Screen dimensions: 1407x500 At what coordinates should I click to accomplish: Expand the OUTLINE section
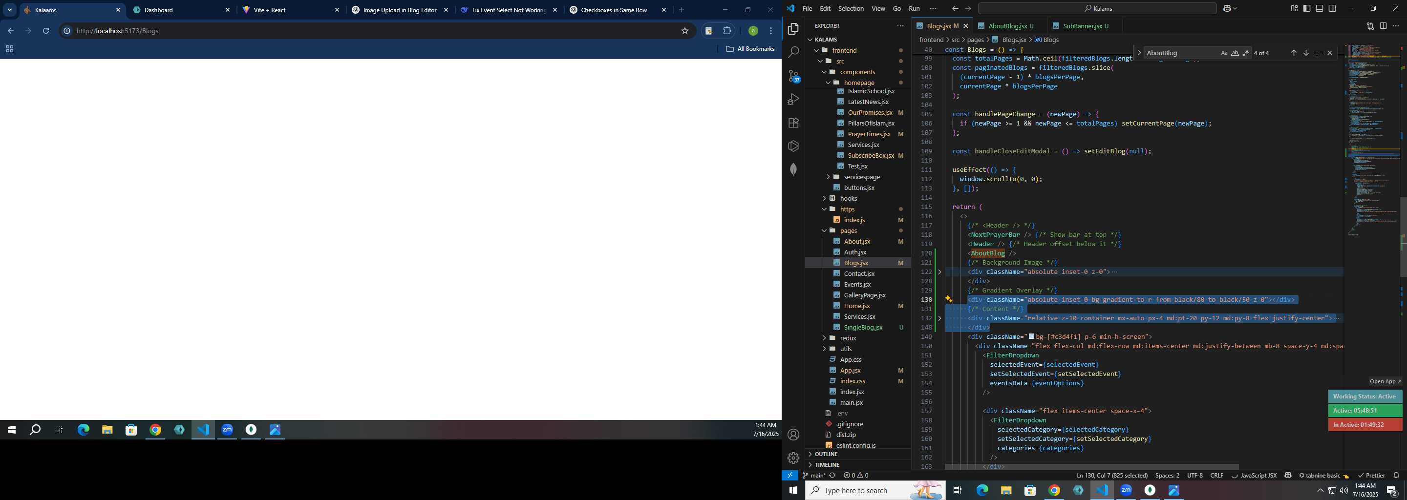click(x=810, y=454)
